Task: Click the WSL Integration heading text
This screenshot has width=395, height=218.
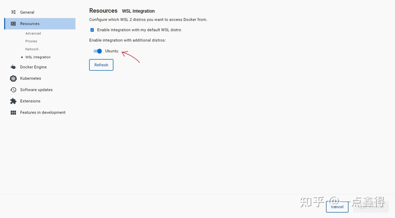Action: tap(138, 11)
